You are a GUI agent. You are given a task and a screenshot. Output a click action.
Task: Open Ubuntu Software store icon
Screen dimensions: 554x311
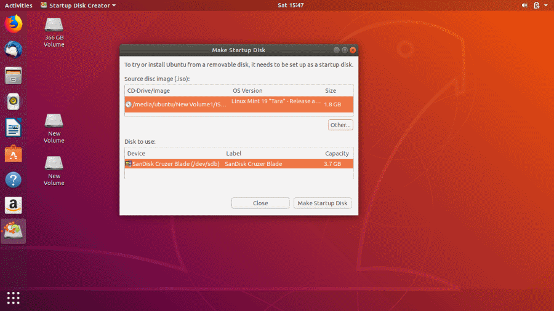point(14,154)
